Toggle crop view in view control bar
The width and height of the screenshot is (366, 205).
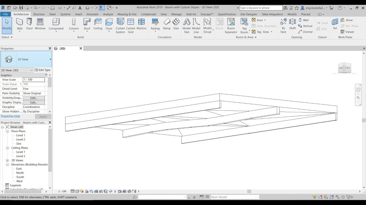[96, 191]
